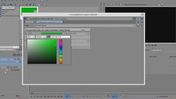Select the Normal edit tool in bottom toolbar
Viewport: 176px width, 99px height.
pos(67,97)
